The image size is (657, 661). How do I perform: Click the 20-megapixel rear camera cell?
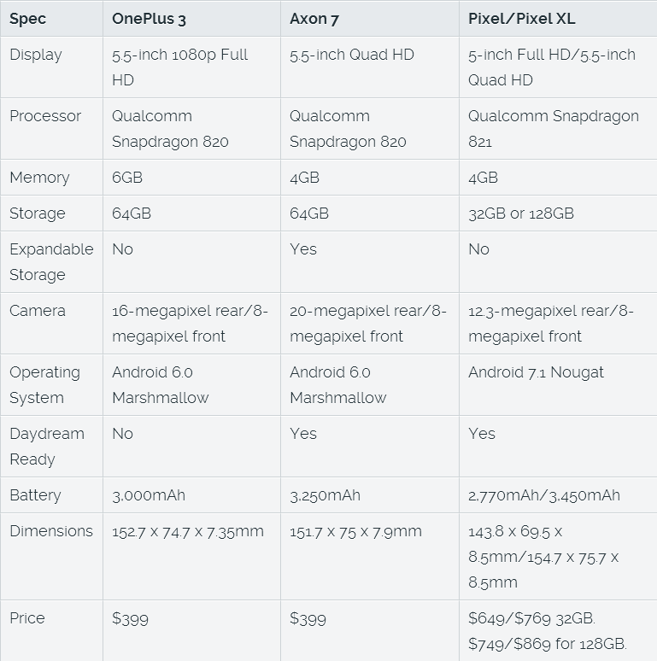[x=368, y=324]
